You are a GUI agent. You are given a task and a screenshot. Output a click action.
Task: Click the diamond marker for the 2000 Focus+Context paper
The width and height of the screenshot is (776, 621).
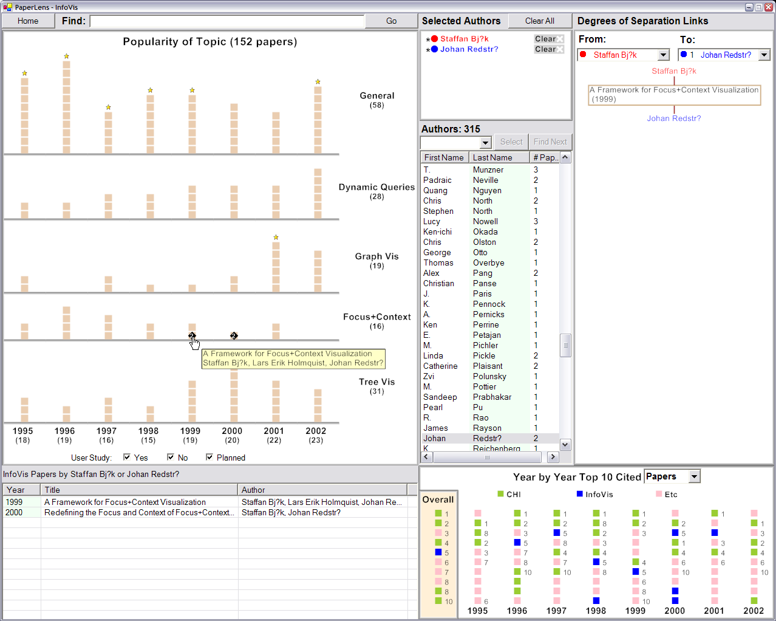click(x=234, y=335)
